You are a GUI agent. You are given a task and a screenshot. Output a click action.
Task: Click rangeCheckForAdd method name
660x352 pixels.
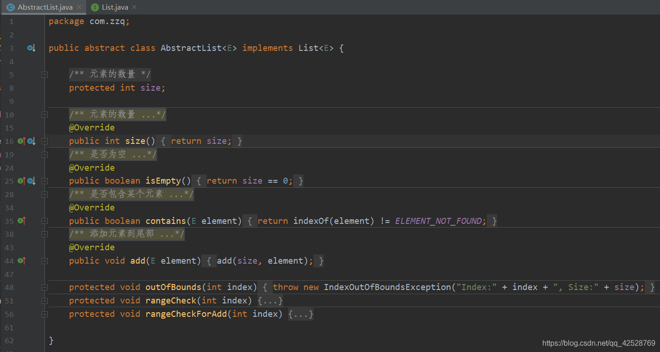(x=186, y=314)
